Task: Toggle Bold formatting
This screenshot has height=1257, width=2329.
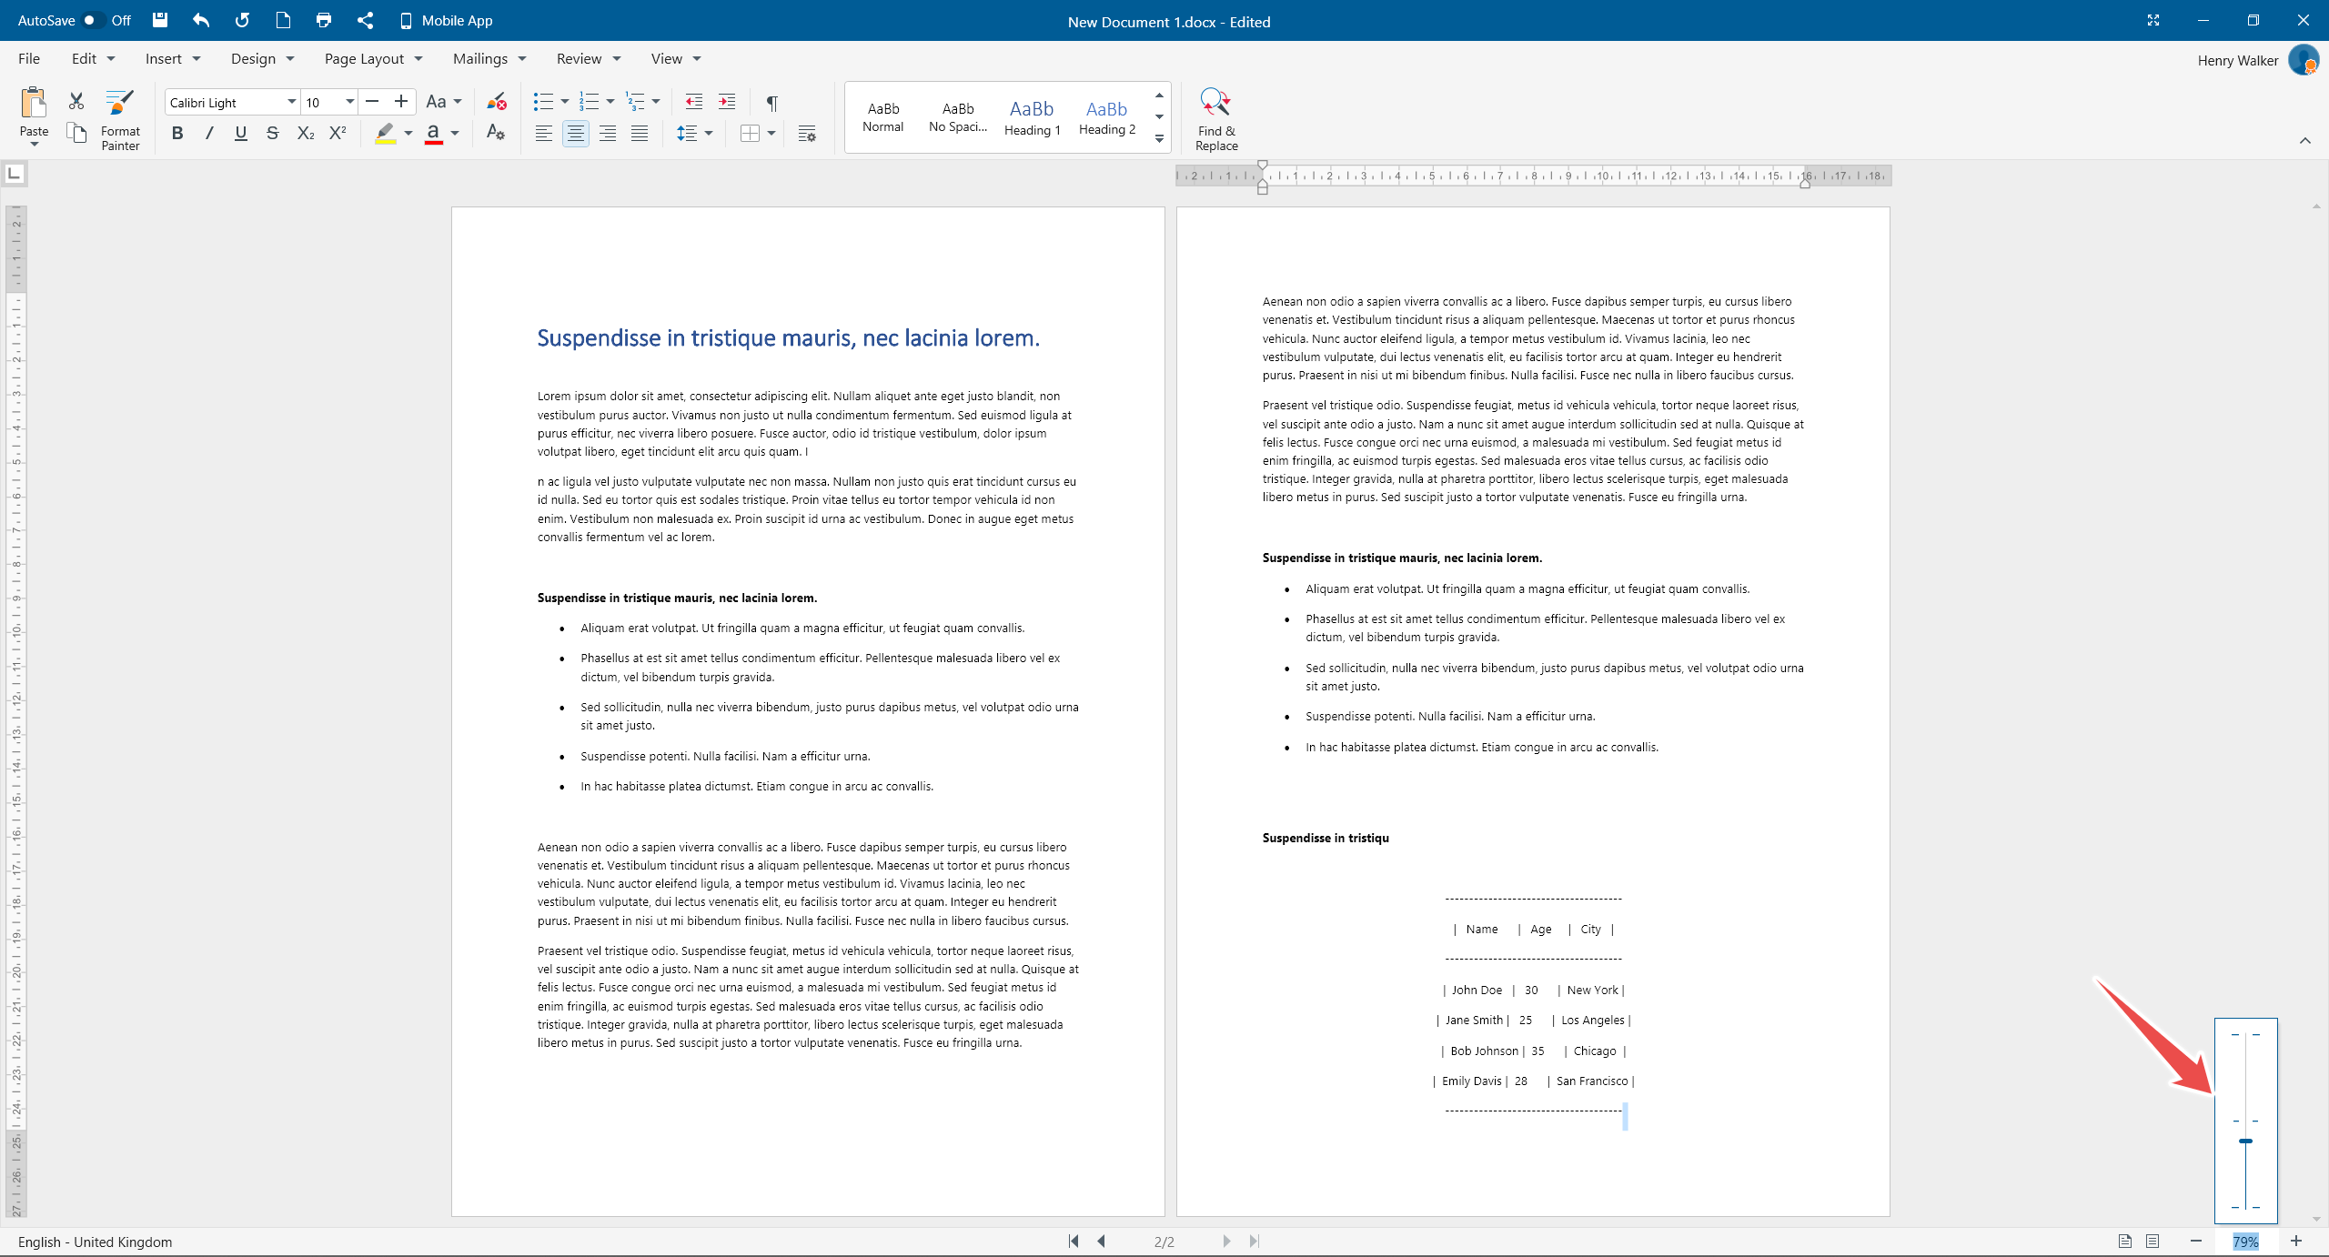Action: (177, 134)
